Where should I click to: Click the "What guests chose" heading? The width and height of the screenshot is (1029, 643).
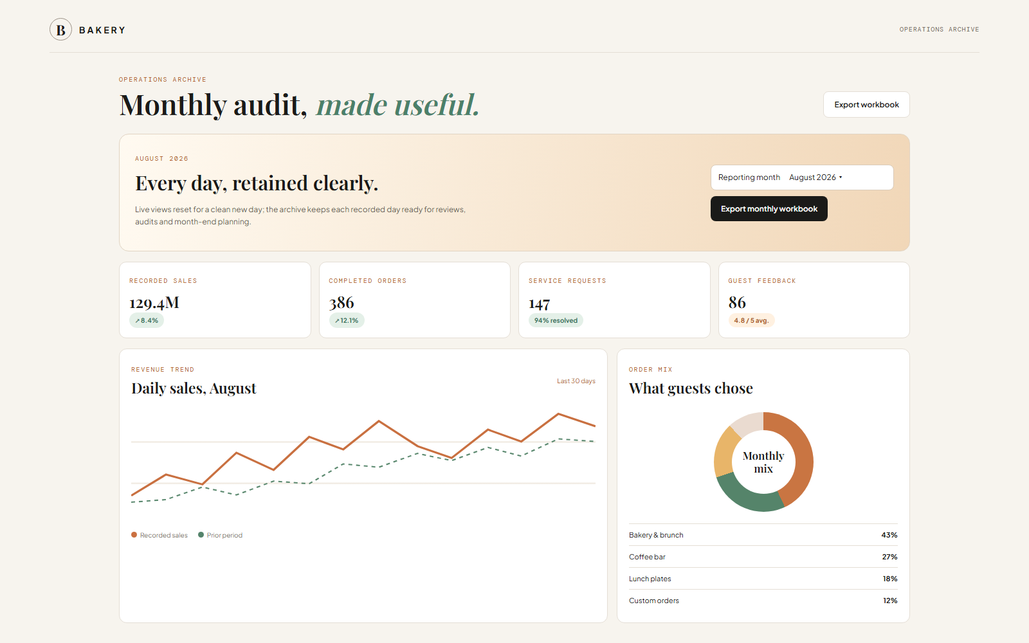pos(691,388)
